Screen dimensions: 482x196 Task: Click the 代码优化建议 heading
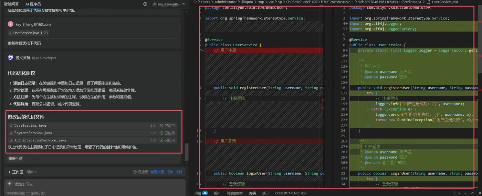click(21, 73)
